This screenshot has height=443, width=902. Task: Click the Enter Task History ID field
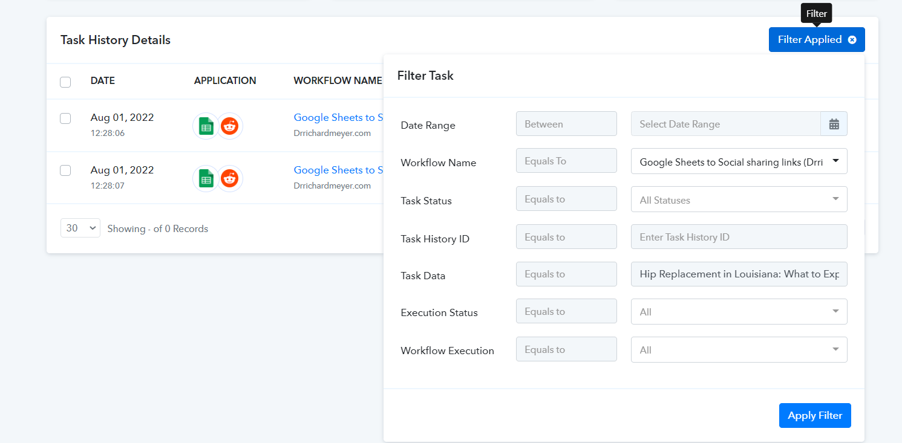[739, 237]
